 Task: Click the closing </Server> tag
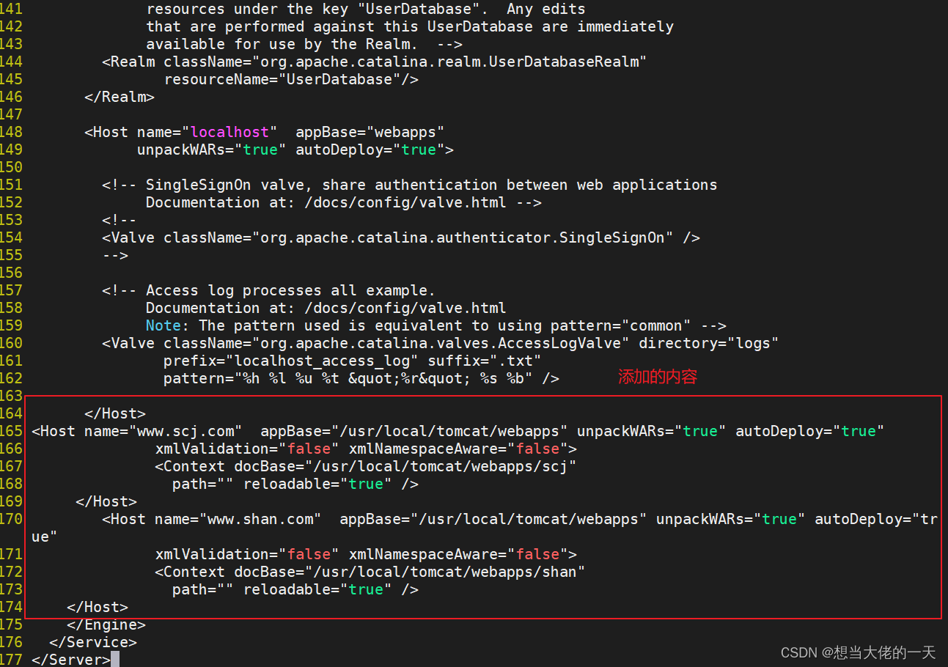pos(71,660)
